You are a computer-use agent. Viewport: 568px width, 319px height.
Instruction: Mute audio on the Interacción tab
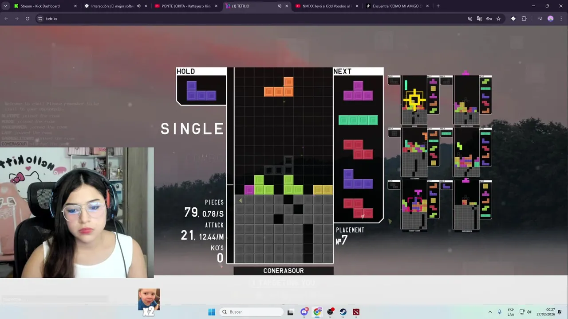click(x=138, y=6)
